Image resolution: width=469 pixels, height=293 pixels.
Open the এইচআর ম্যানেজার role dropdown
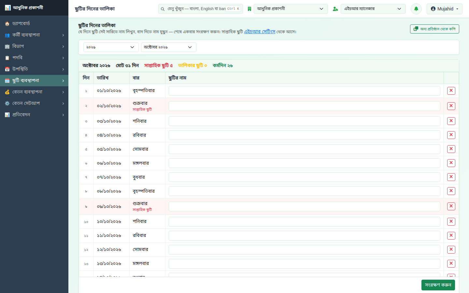coord(373,9)
